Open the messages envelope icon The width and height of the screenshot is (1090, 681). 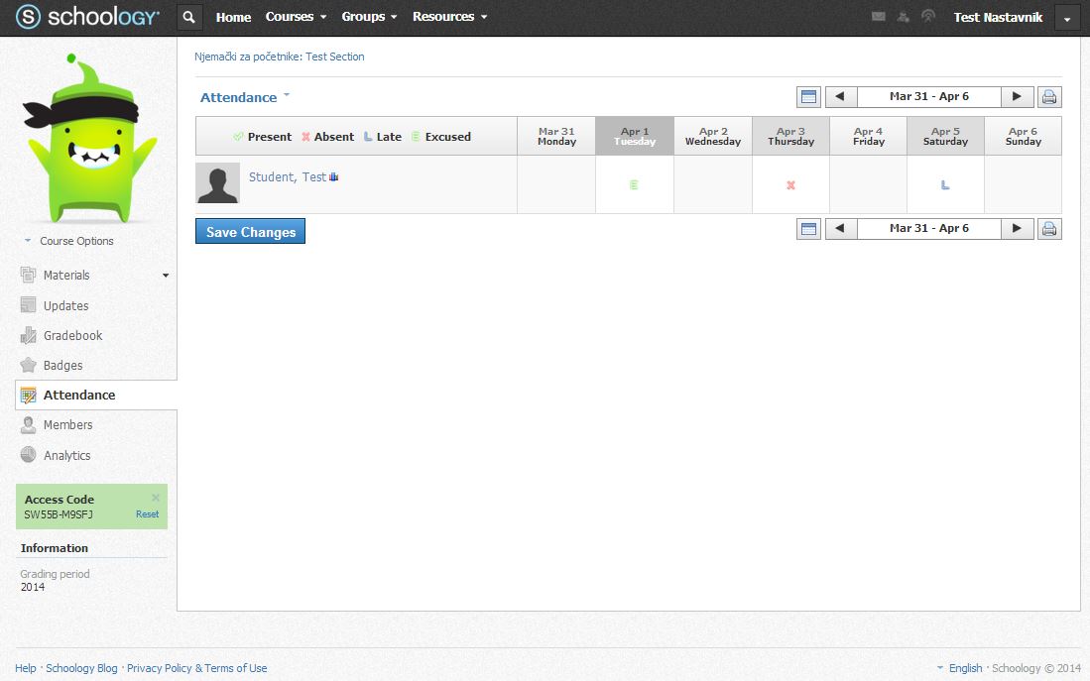(878, 17)
